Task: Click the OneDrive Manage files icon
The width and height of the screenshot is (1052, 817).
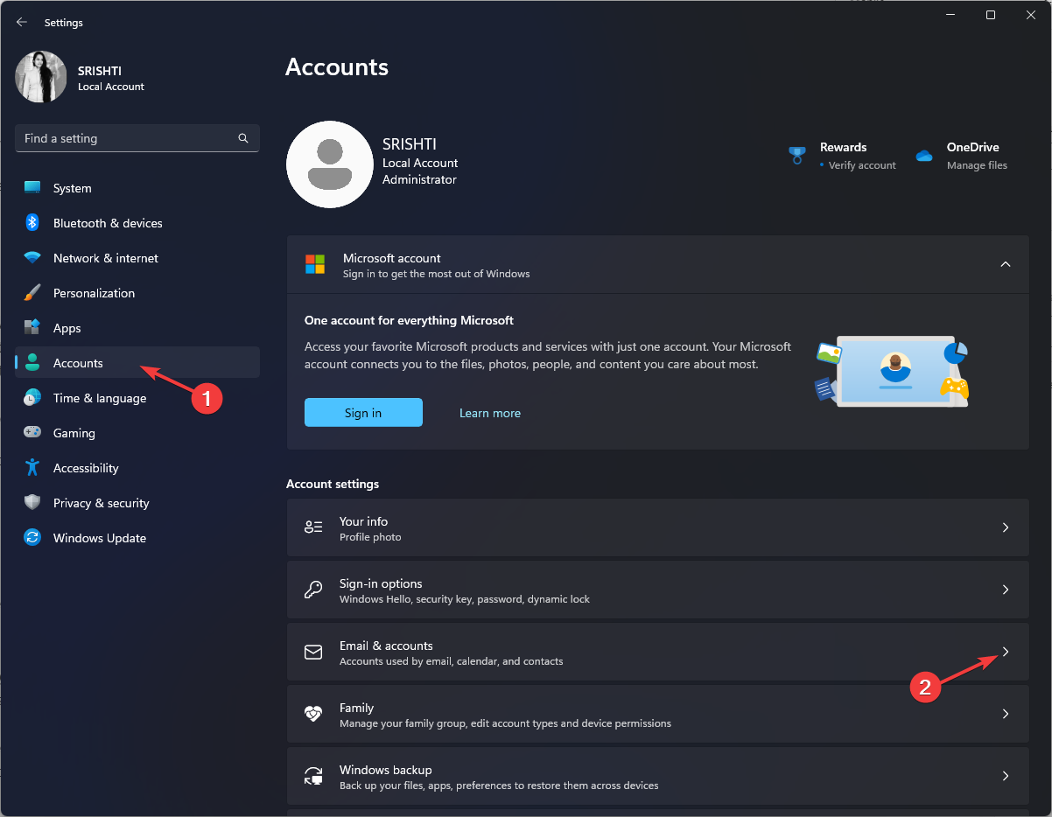Action: pos(923,155)
